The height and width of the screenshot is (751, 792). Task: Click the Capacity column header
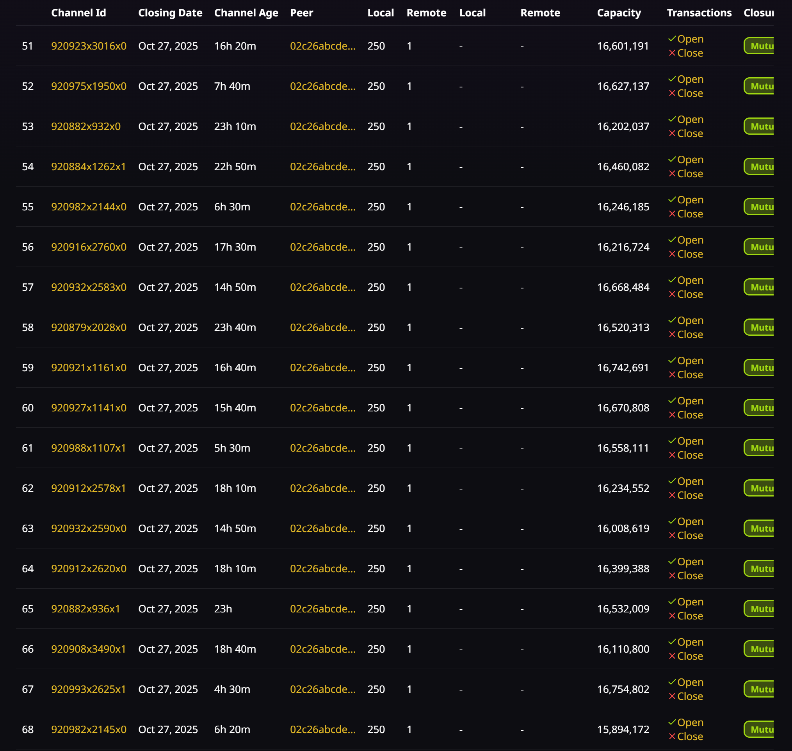point(619,13)
